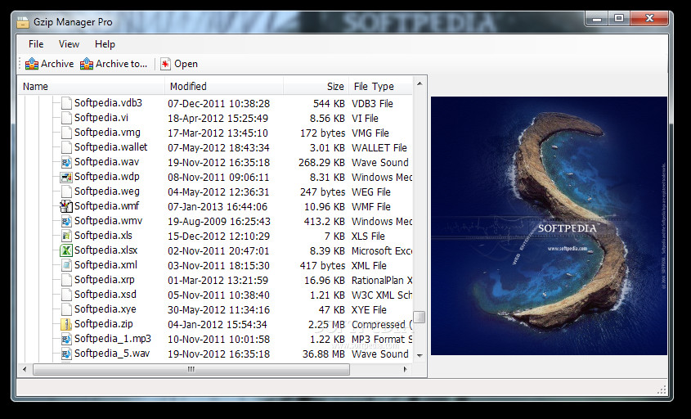691x419 pixels.
Task: Click the size value 413.2 KB
Action: 325,222
